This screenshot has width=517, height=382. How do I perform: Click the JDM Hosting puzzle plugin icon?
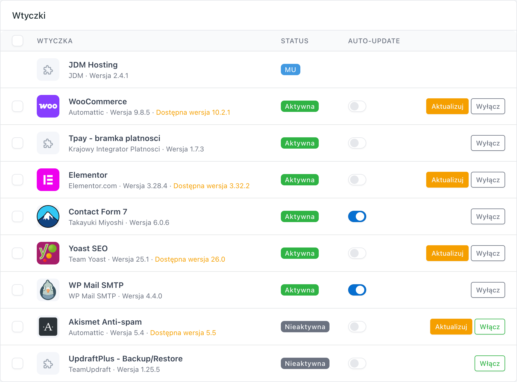[48, 70]
